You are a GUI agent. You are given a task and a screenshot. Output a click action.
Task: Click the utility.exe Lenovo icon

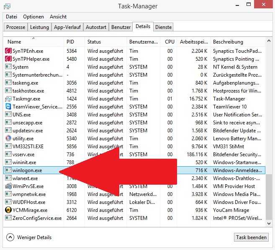8,138
